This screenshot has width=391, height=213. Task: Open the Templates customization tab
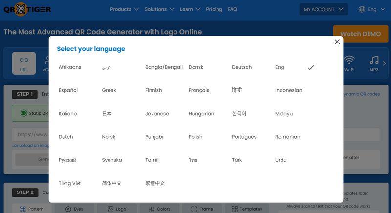(x=247, y=209)
